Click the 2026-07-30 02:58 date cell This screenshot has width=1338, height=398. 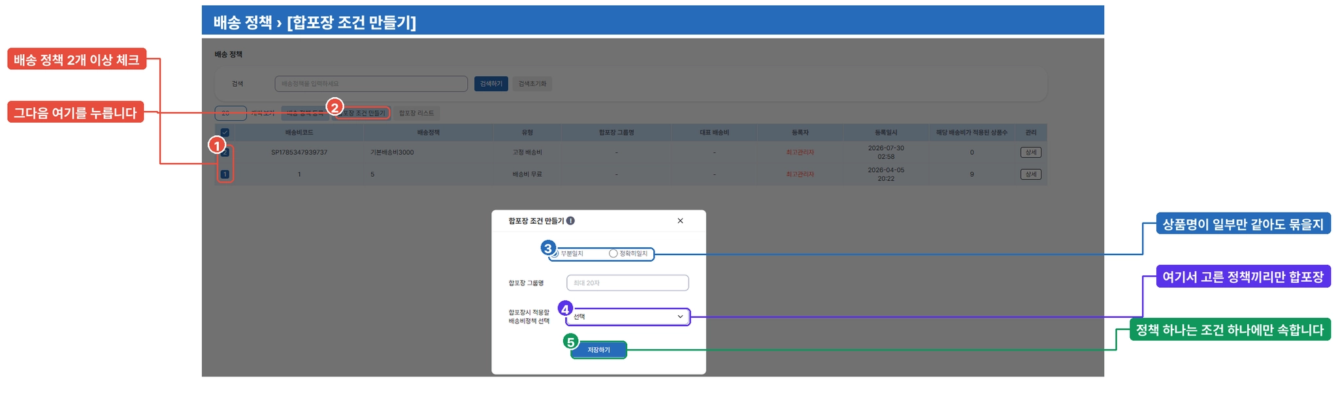pos(886,152)
